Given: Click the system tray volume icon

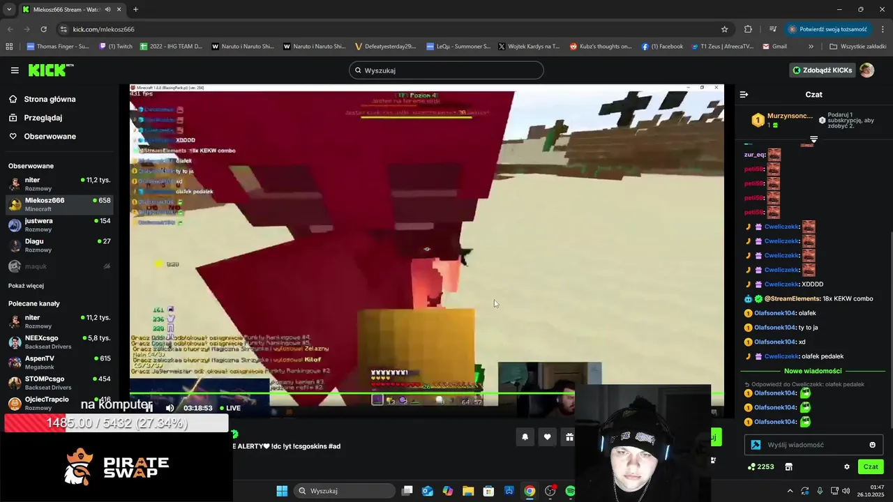Looking at the screenshot, I should click(x=846, y=491).
